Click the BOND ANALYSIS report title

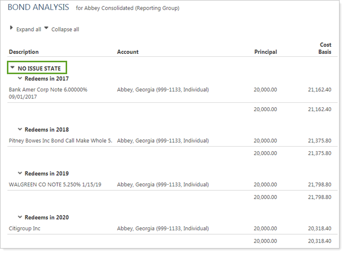point(39,8)
